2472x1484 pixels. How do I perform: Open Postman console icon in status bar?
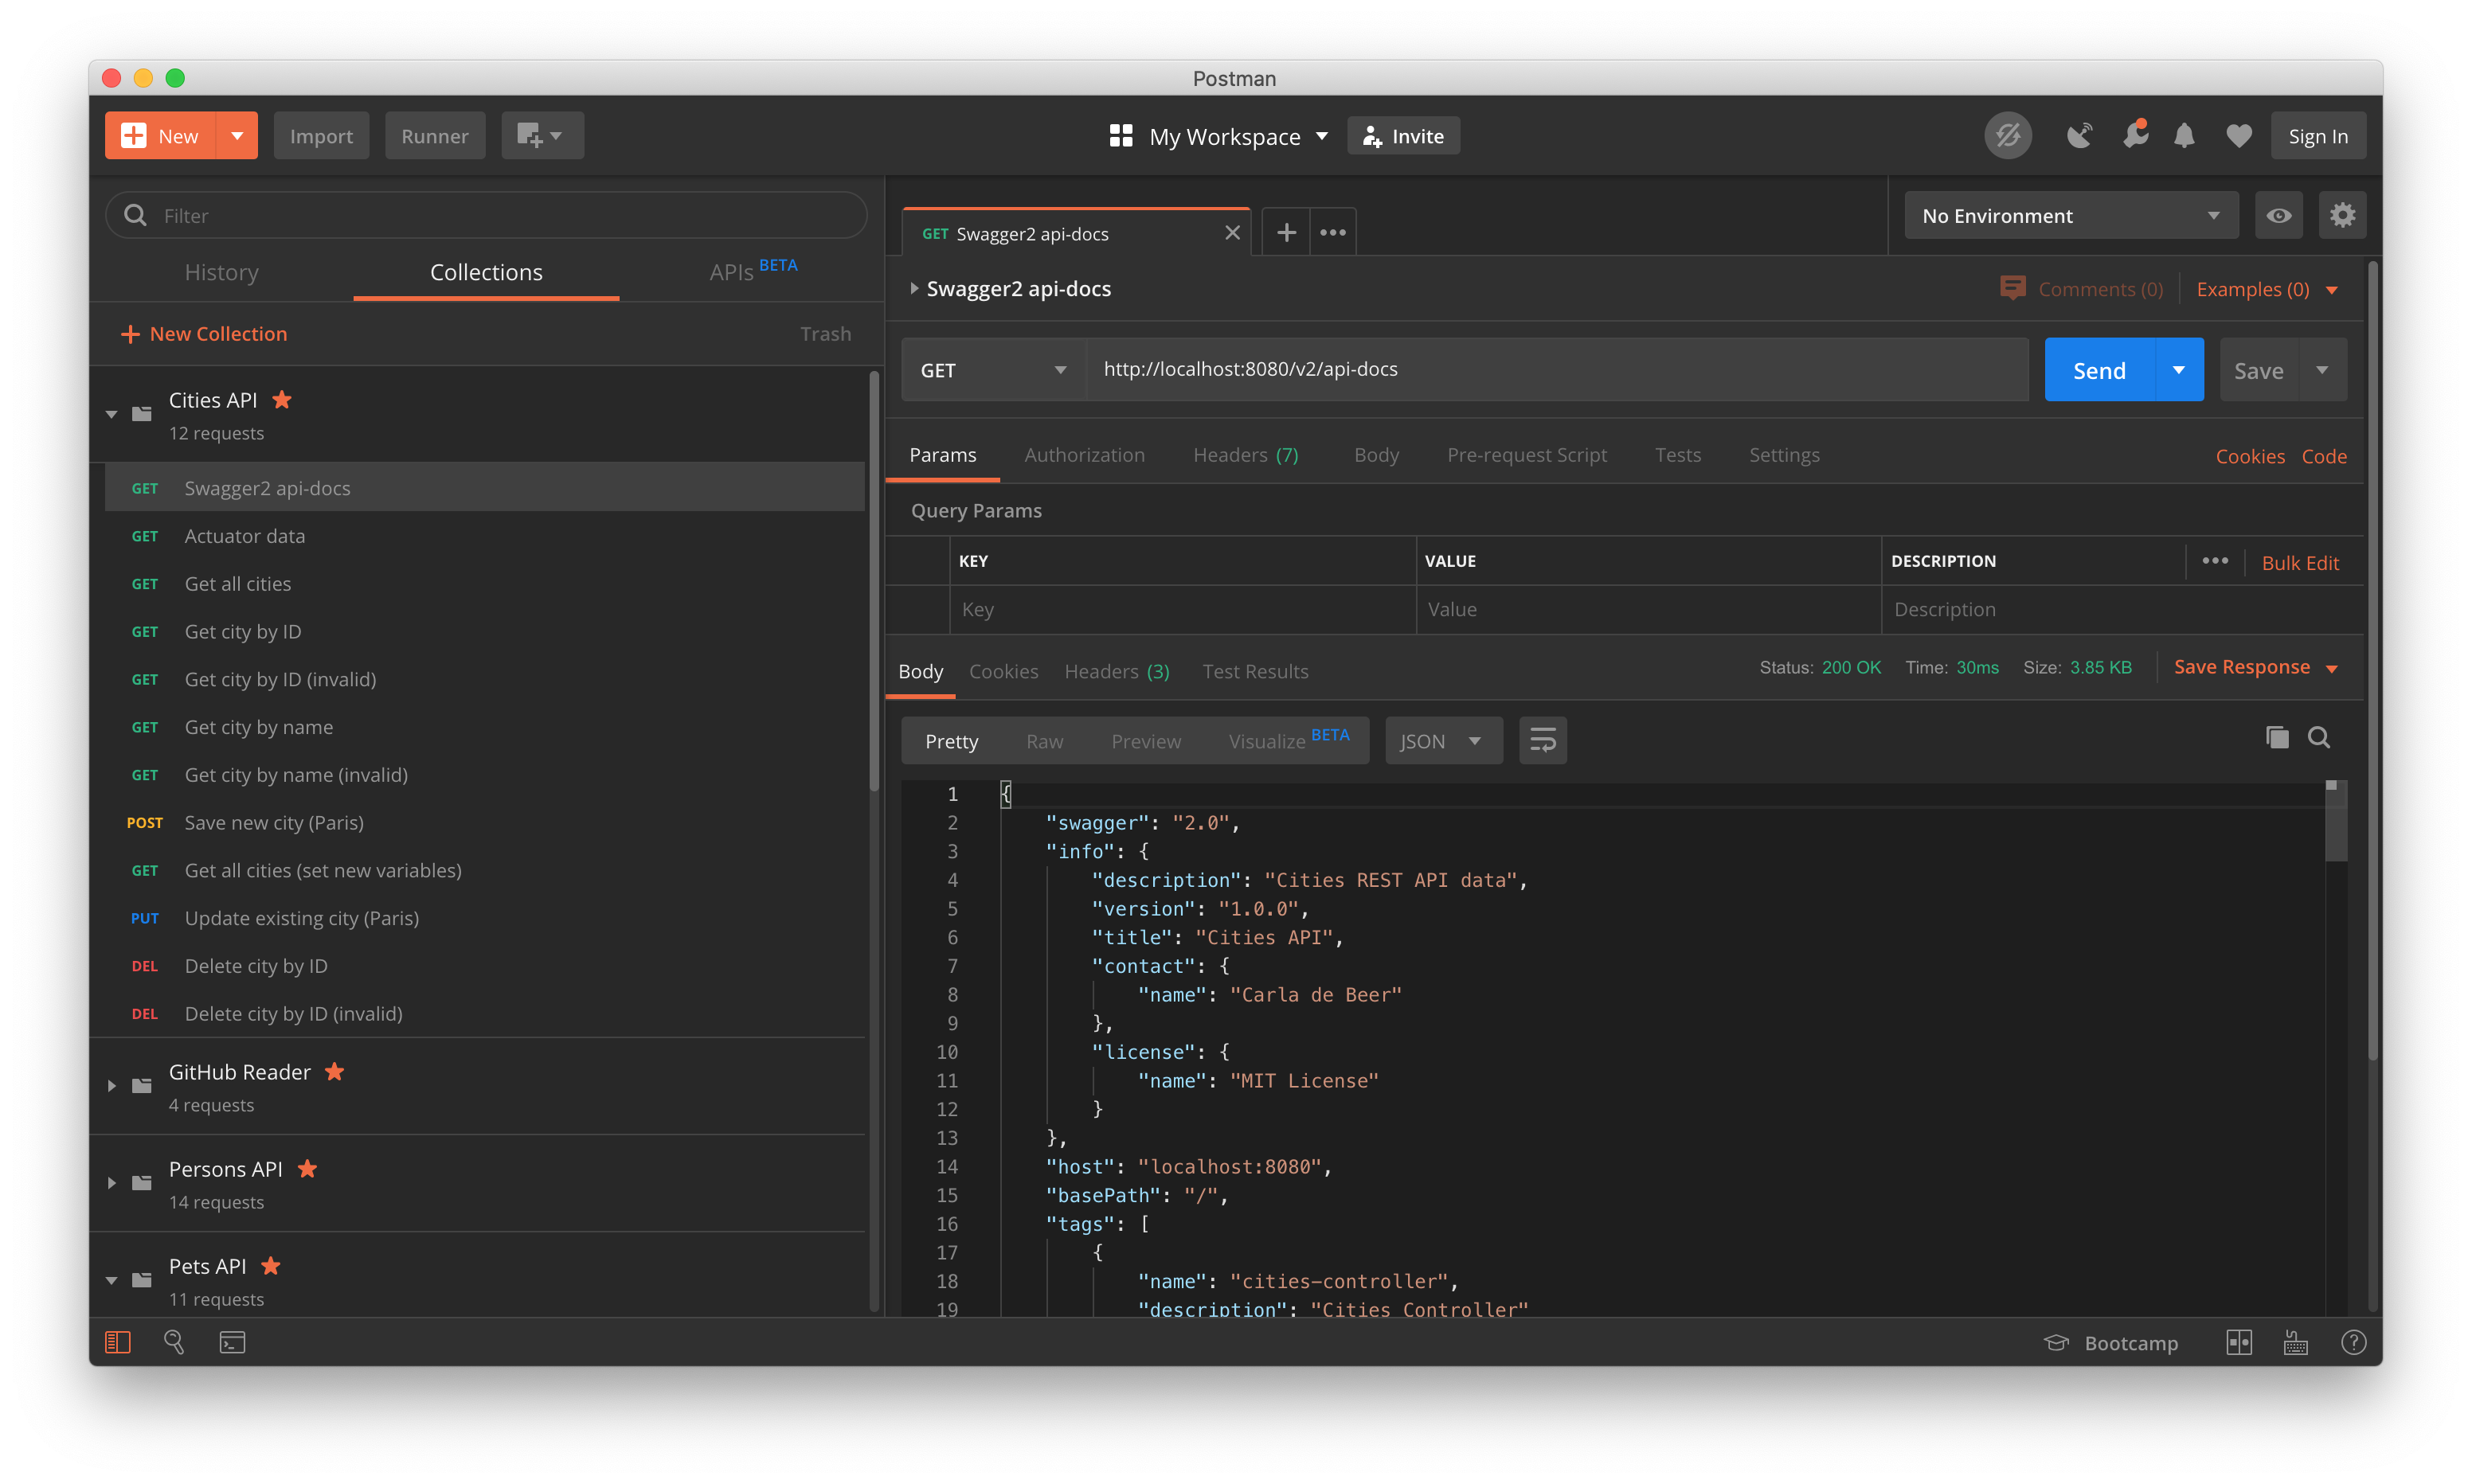click(232, 1342)
